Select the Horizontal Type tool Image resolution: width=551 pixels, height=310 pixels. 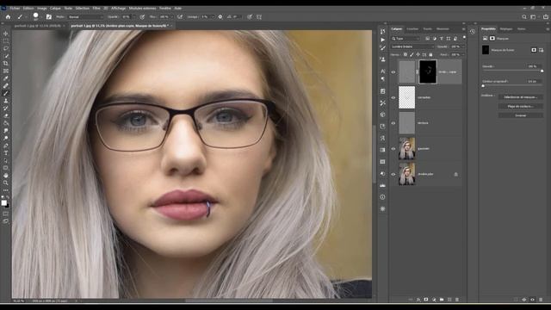tap(6, 153)
